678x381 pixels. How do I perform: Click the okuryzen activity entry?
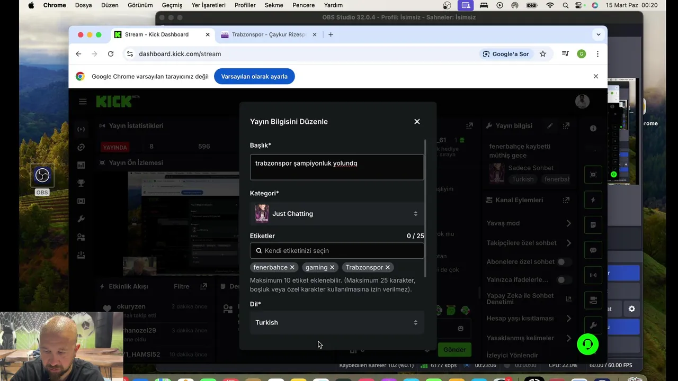pyautogui.click(x=156, y=311)
